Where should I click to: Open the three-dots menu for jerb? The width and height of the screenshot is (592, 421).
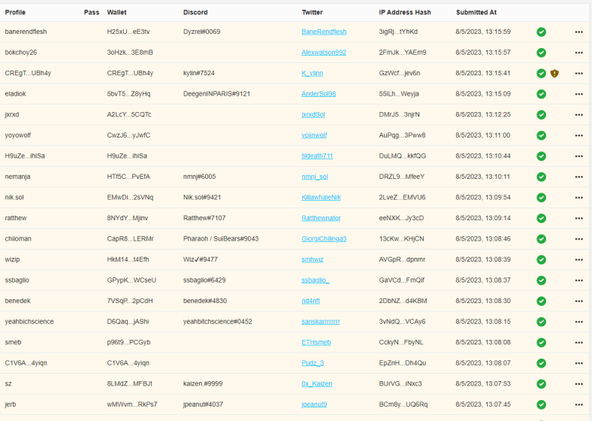[578, 404]
